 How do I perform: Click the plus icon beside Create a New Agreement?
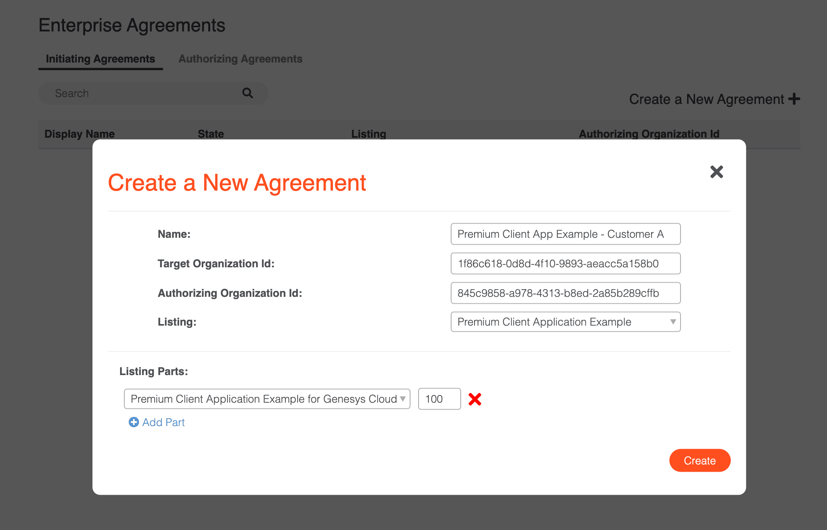(794, 99)
